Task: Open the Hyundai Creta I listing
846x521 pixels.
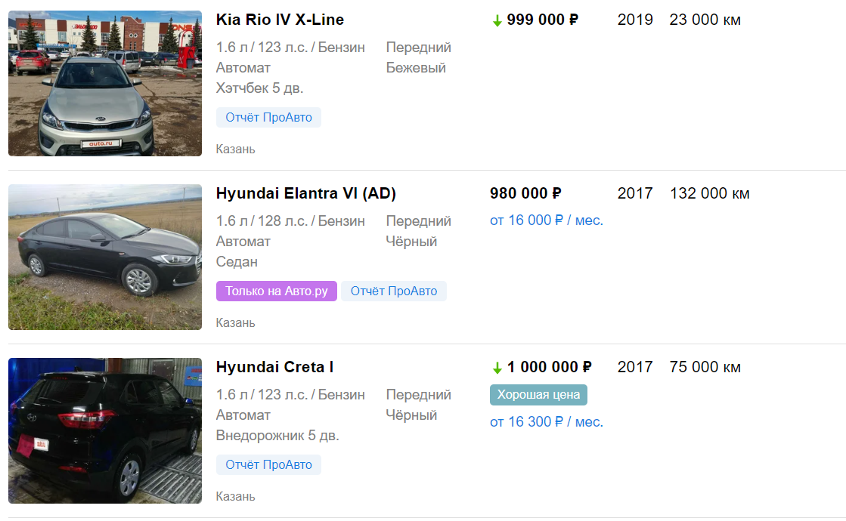Action: [275, 367]
